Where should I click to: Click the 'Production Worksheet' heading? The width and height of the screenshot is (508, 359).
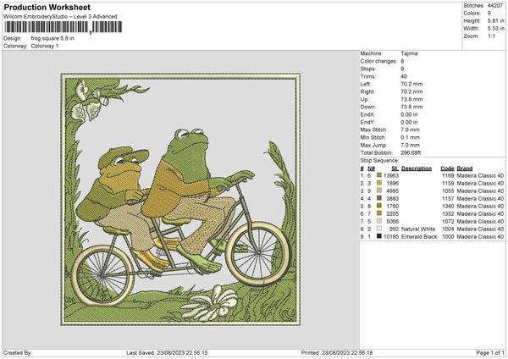tap(47, 8)
